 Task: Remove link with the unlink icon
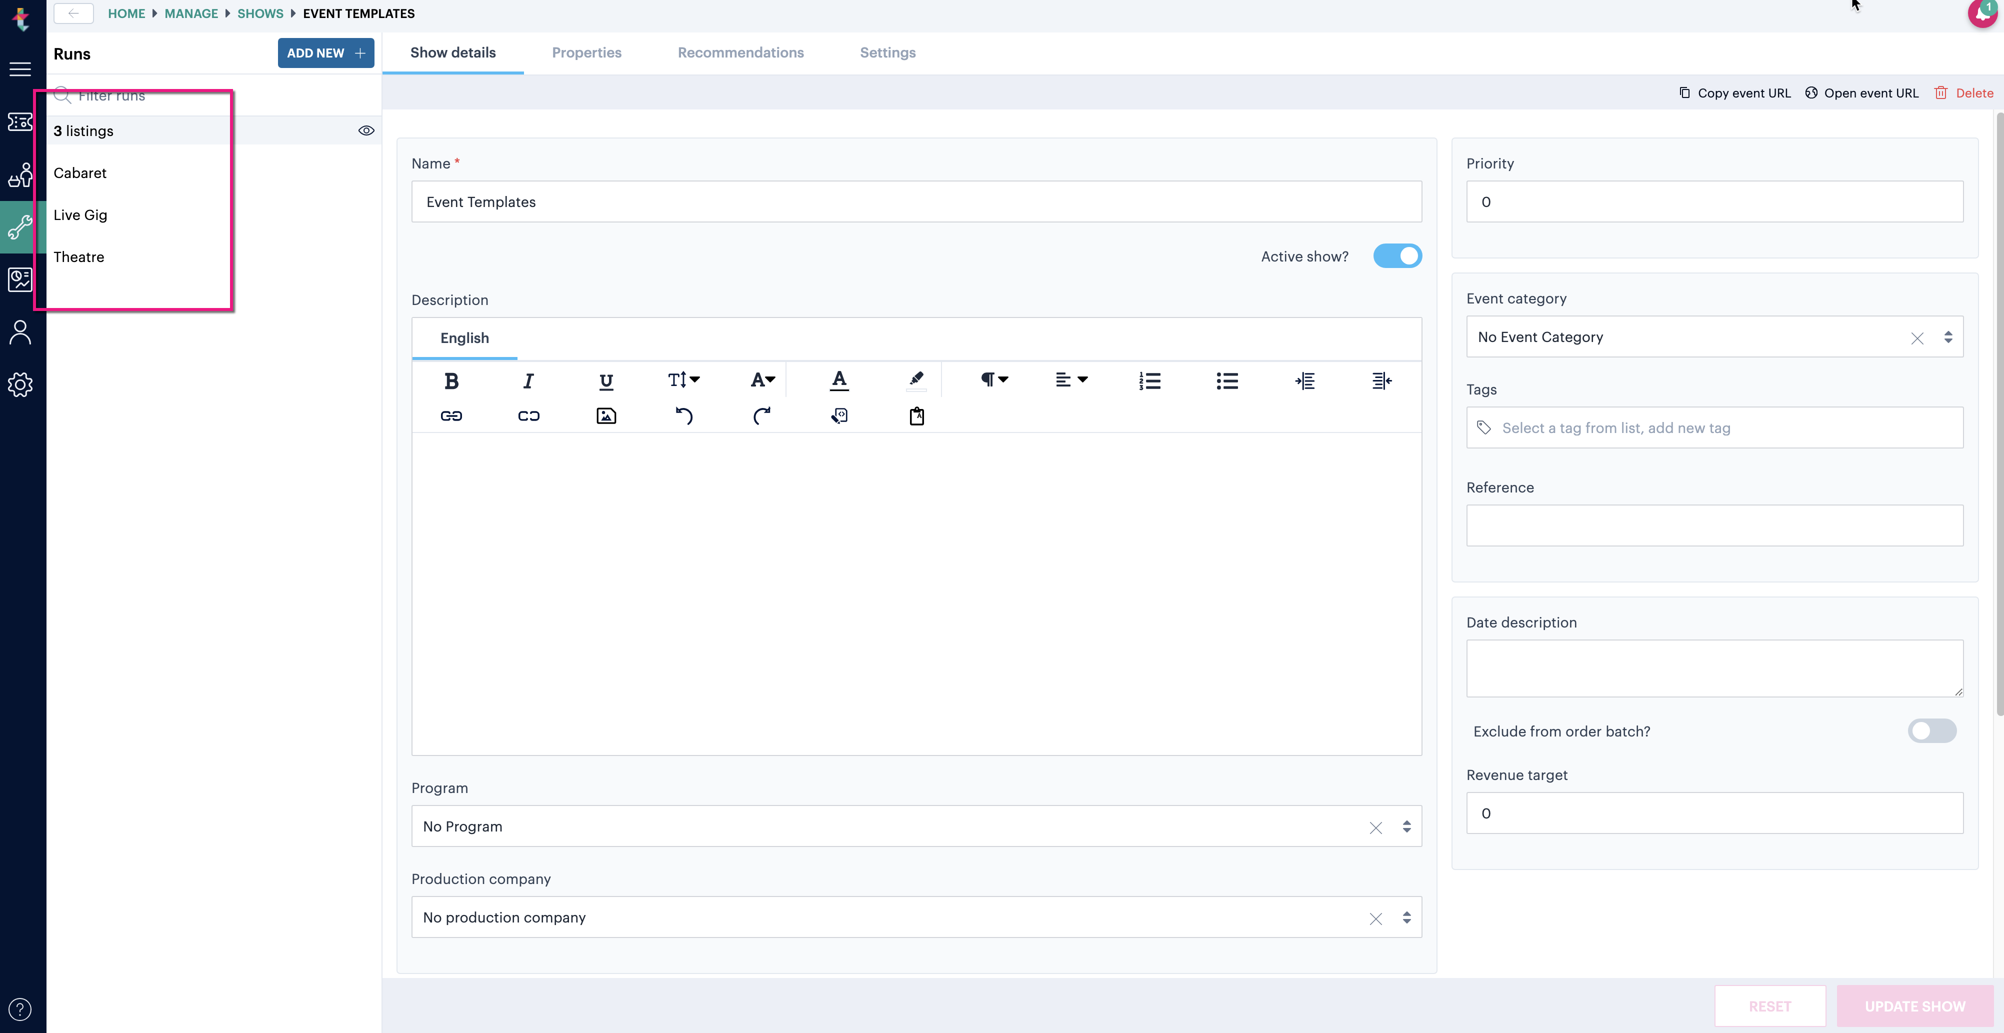(528, 416)
